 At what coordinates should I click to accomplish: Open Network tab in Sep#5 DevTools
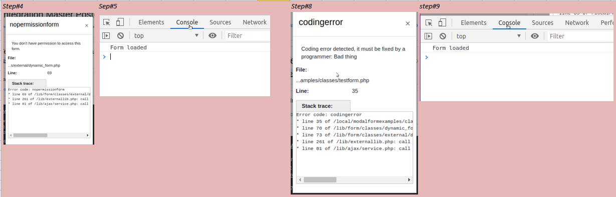point(255,22)
